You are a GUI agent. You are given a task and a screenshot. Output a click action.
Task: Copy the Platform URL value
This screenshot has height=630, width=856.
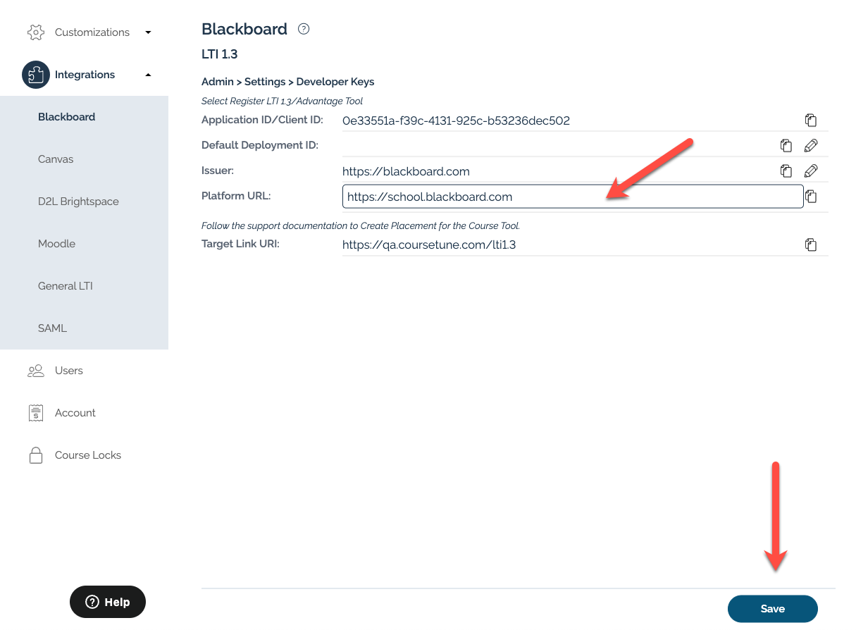pyautogui.click(x=811, y=197)
